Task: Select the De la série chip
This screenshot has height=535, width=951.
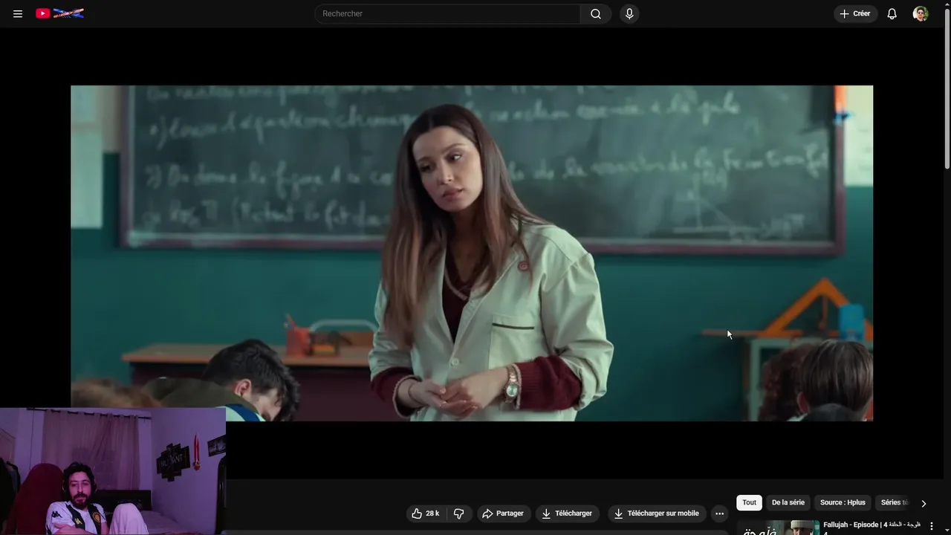Action: (x=788, y=503)
